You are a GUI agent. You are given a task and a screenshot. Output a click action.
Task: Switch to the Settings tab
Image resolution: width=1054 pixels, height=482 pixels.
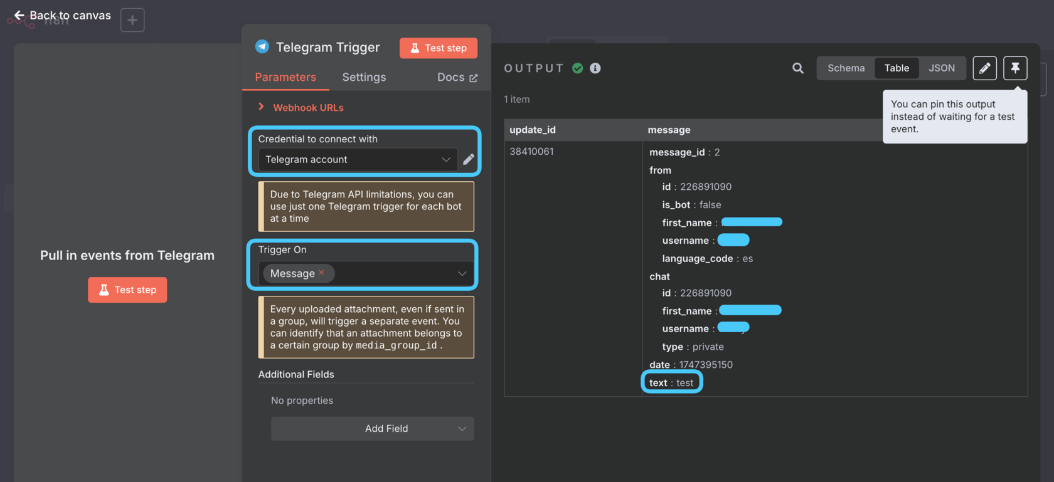click(364, 77)
